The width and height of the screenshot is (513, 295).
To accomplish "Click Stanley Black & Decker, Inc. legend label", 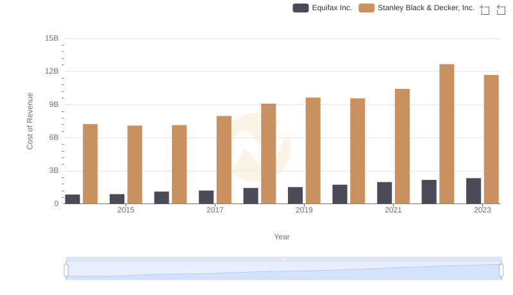I will (x=426, y=8).
